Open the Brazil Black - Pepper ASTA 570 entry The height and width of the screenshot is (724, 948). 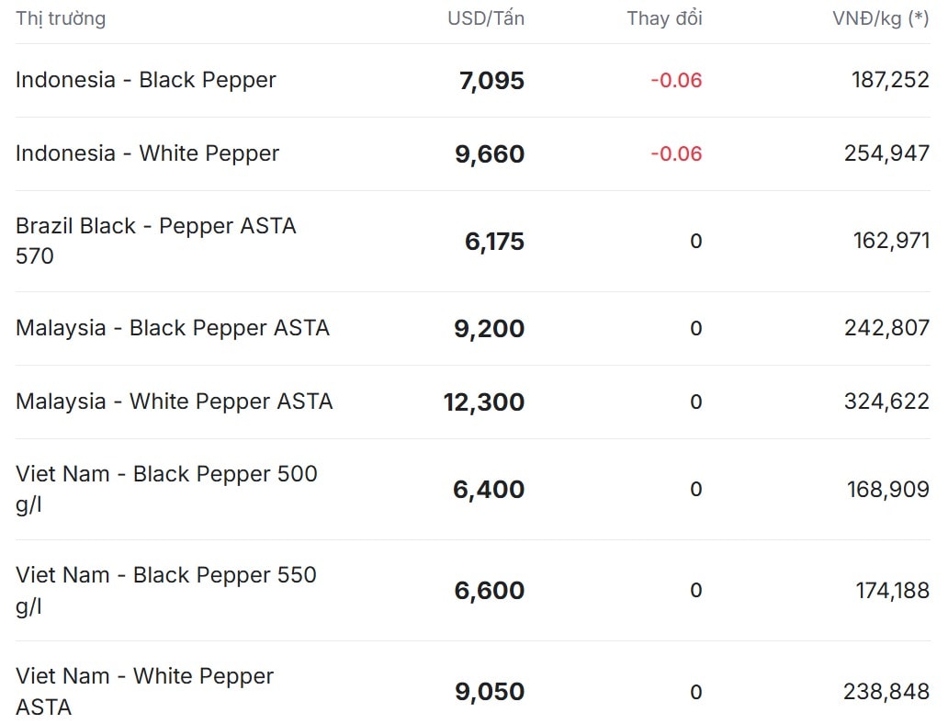(156, 241)
